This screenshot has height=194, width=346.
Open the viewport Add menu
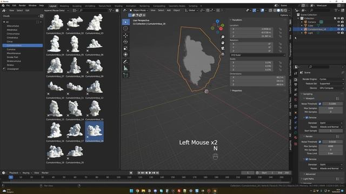click(169, 10)
